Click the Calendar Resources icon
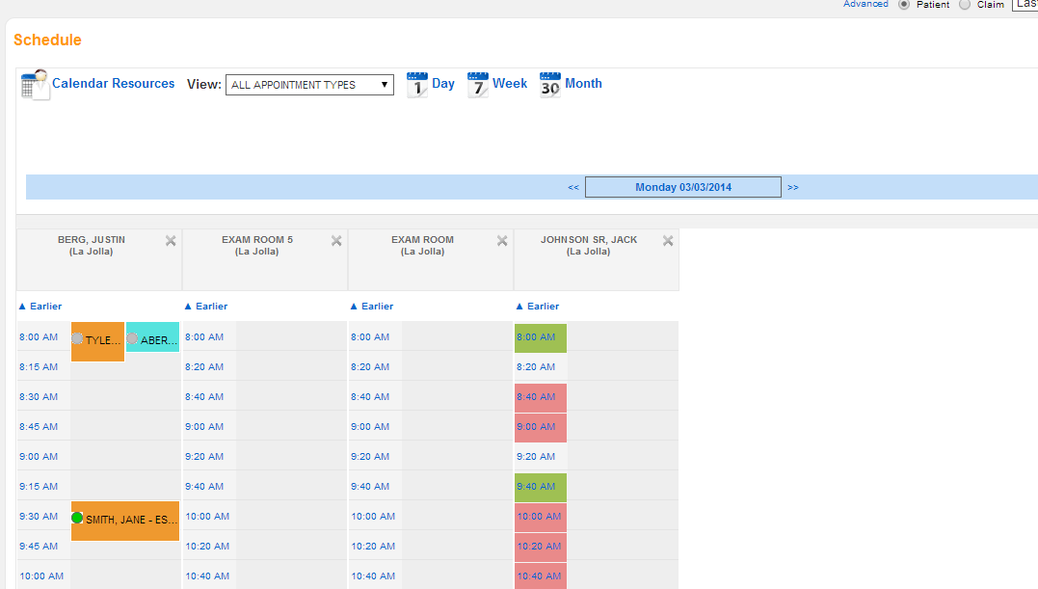 (35, 85)
